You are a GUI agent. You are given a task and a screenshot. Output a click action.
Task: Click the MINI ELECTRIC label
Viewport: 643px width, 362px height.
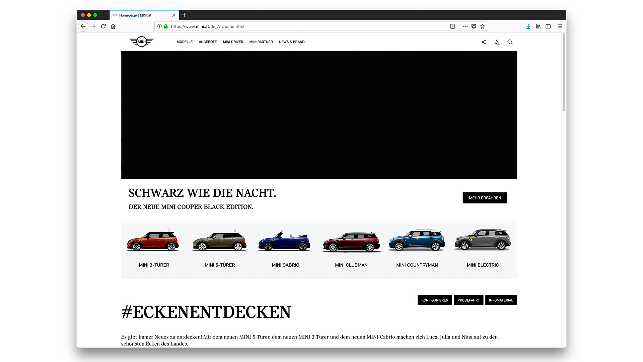[483, 265]
